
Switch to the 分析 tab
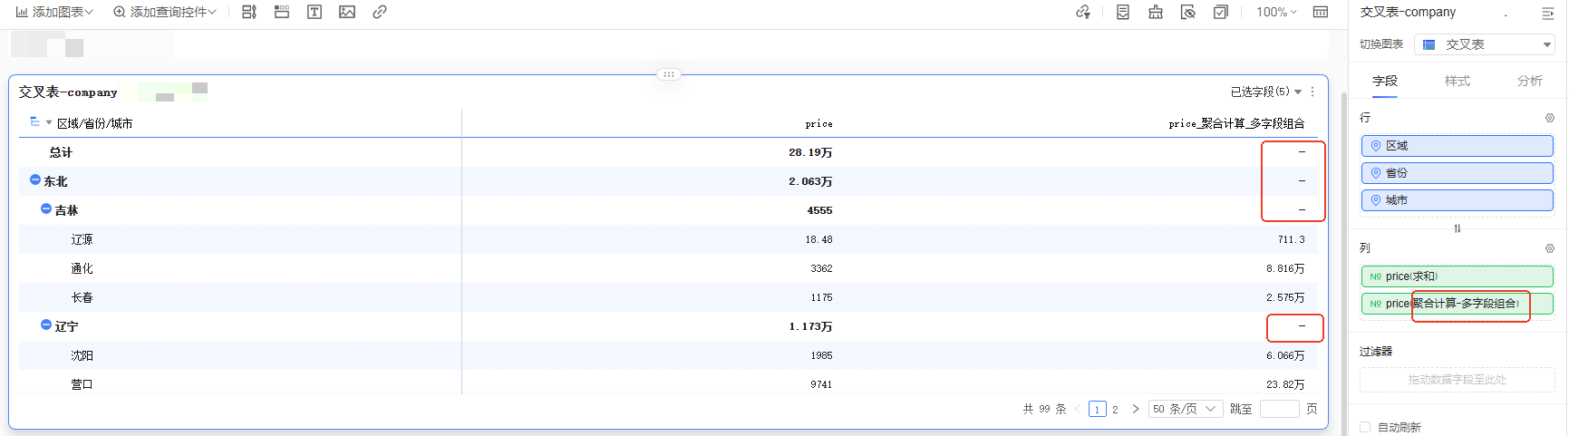[1529, 81]
